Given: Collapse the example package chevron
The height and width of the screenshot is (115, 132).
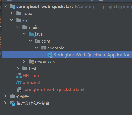Looking at the screenshot, I should pyautogui.click(x=37, y=48).
